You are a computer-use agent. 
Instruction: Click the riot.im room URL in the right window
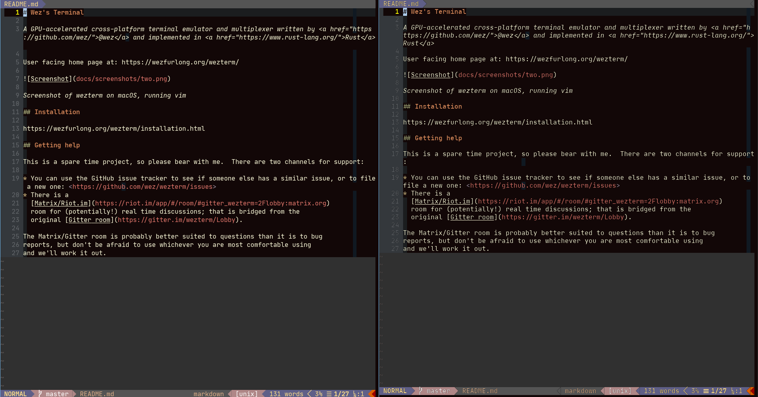click(599, 201)
